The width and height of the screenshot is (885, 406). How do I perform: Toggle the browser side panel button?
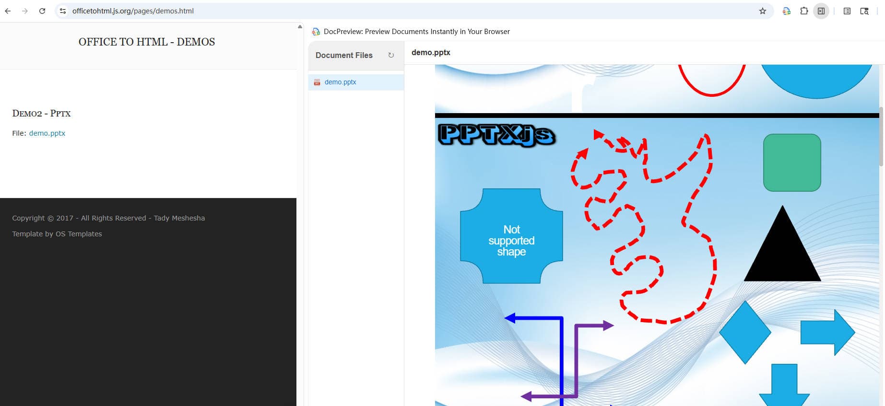coord(821,11)
